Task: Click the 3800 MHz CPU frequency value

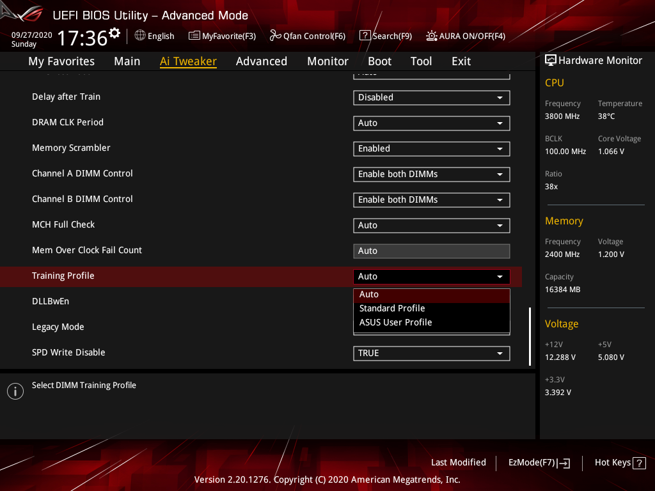Action: 562,116
